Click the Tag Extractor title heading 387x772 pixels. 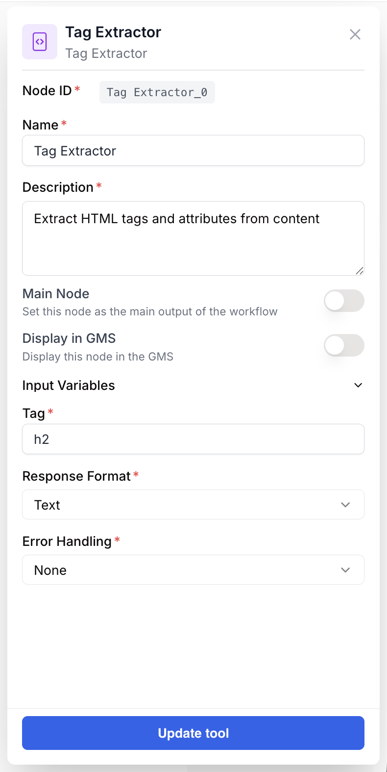point(113,32)
